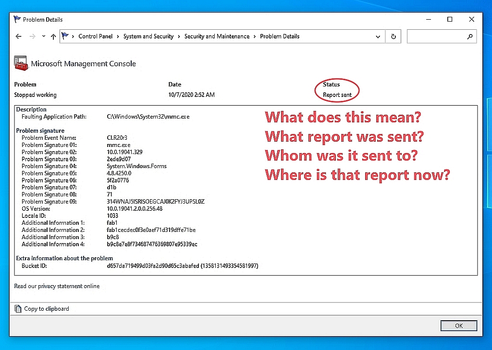The image size is (492, 350).
Task: Select the value 4.8.4250.0
Action: [x=119, y=173]
